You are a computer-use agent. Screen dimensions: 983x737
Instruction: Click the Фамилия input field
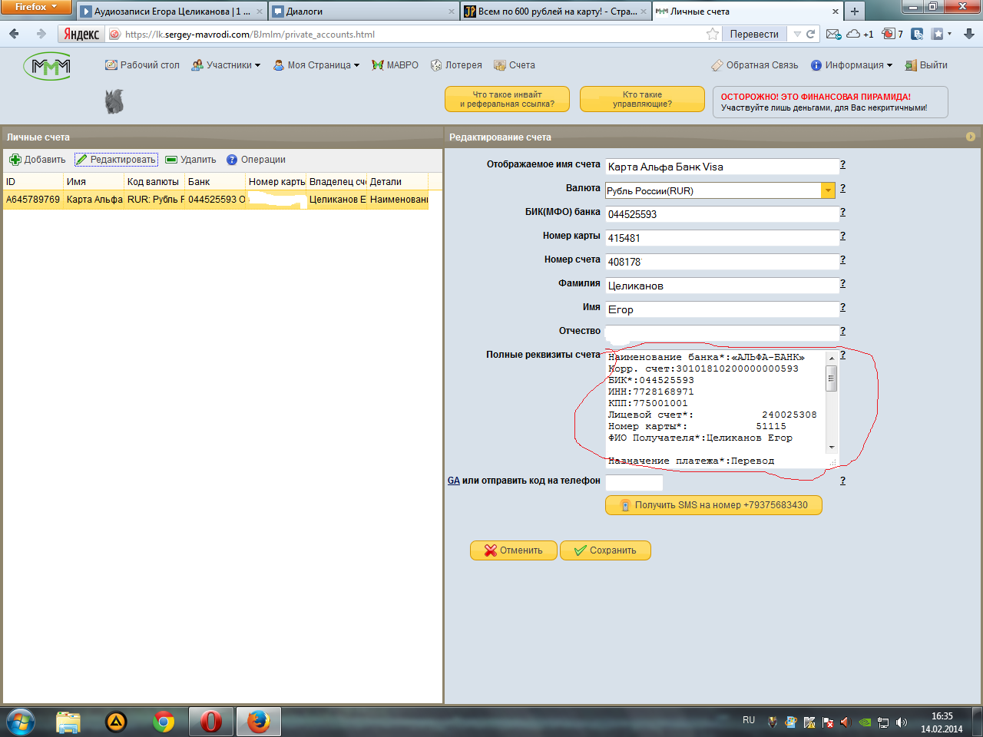point(722,286)
